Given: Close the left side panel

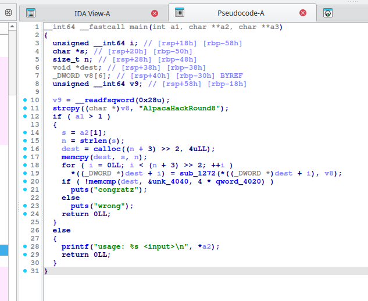Looking at the screenshot, I should pos(6,12).
